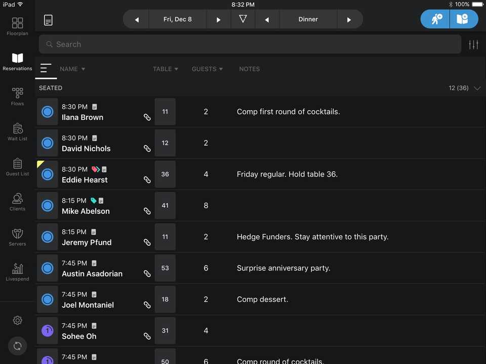The image size is (486, 364).
Task: Toggle seated status circle for Ilana Brown
Action: point(48,112)
